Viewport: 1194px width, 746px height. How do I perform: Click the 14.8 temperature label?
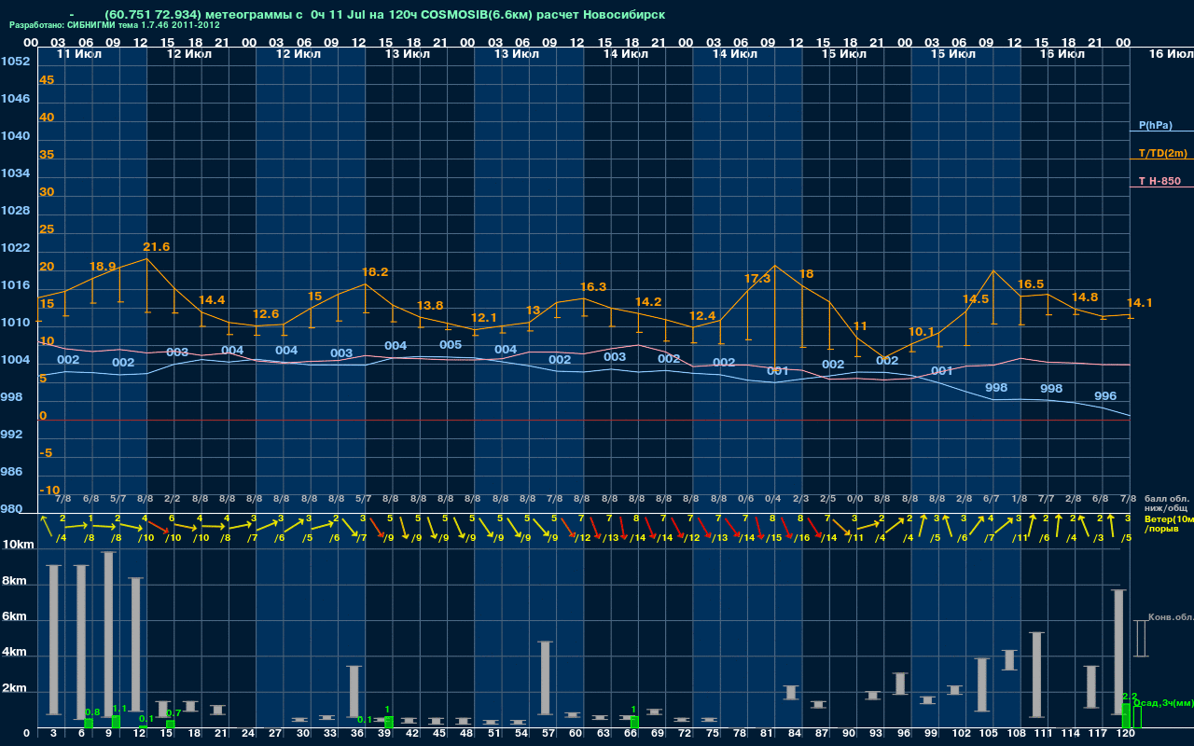point(1085,297)
